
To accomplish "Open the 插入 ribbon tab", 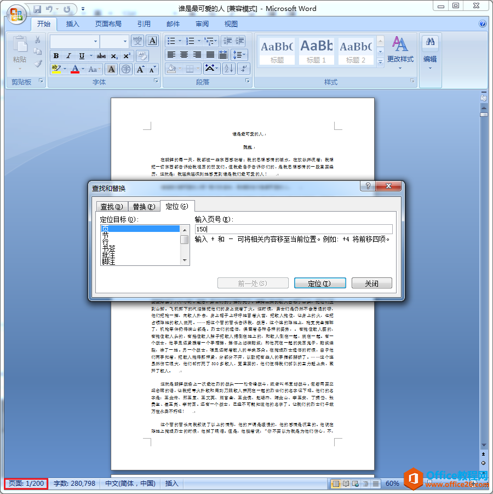I will (72, 24).
